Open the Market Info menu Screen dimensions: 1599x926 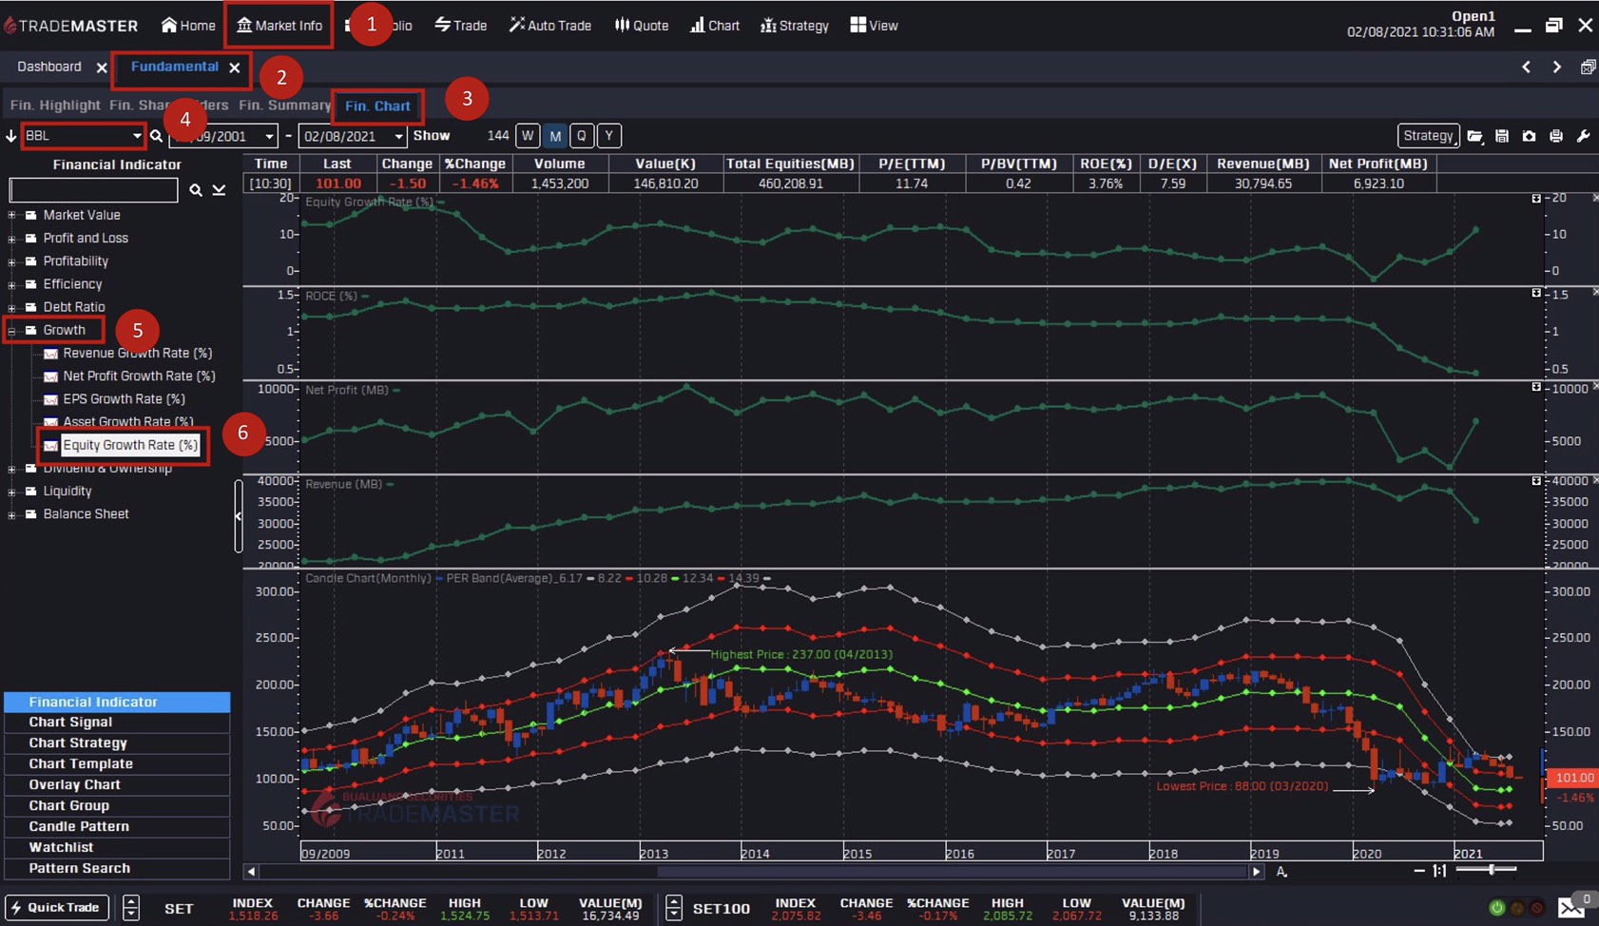point(279,26)
